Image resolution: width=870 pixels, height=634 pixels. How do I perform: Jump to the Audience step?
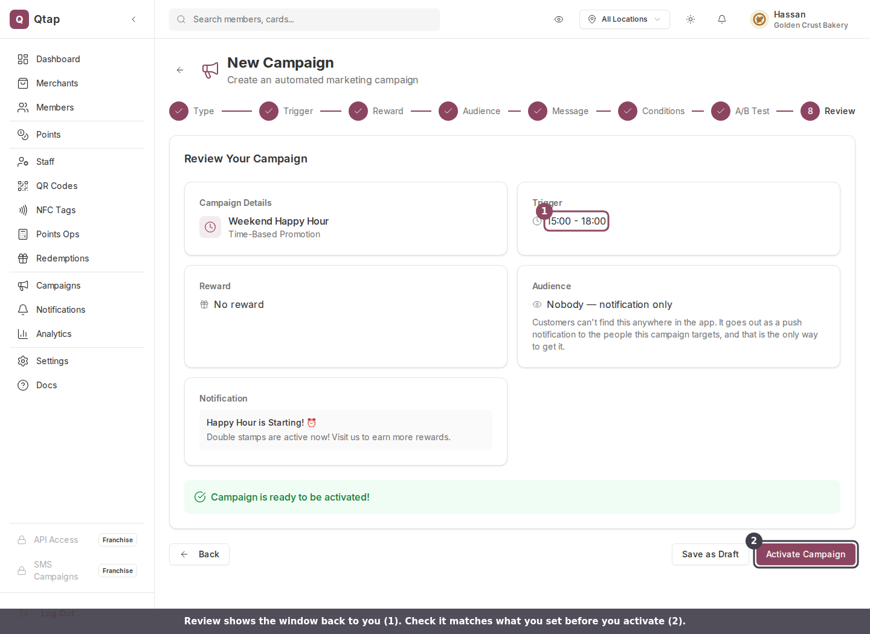pyautogui.click(x=469, y=111)
